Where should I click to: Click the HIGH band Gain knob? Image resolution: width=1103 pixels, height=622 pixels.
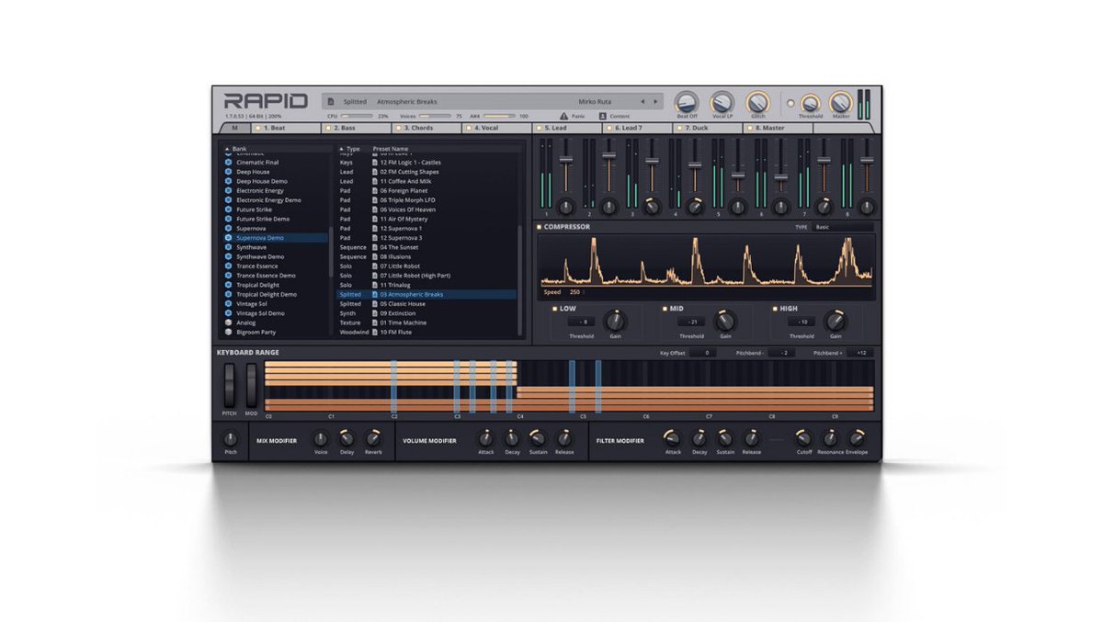835,321
